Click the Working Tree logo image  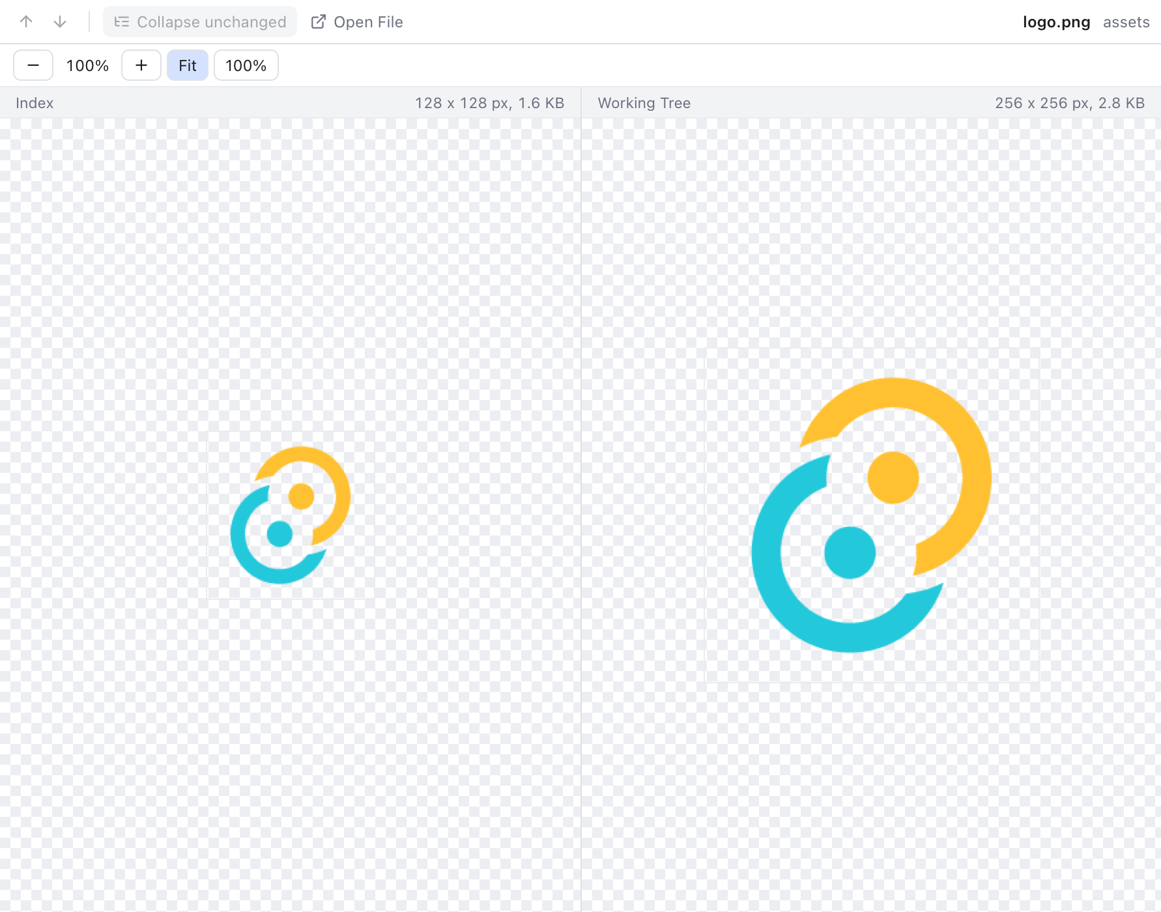872,515
